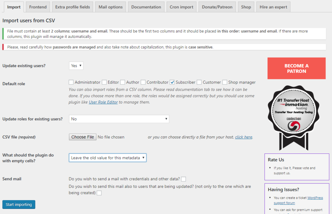This screenshot has height=214, width=332.
Task: Open the Donate/Patreon tab
Action: click(217, 7)
